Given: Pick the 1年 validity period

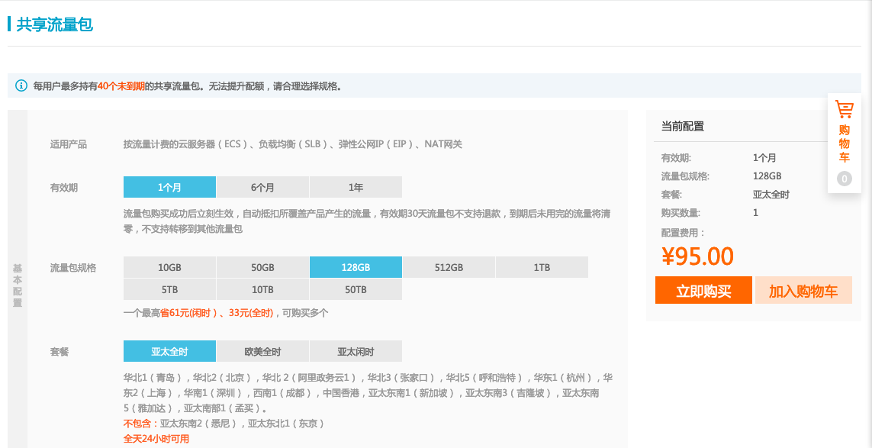Looking at the screenshot, I should point(356,187).
